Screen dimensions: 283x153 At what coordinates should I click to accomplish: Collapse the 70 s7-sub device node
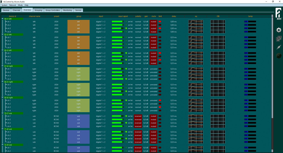coord(2,113)
